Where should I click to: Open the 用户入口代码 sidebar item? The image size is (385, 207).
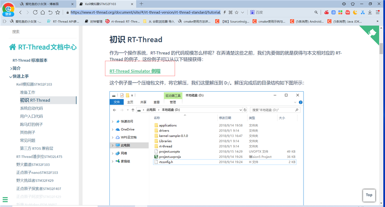[x=31, y=116]
